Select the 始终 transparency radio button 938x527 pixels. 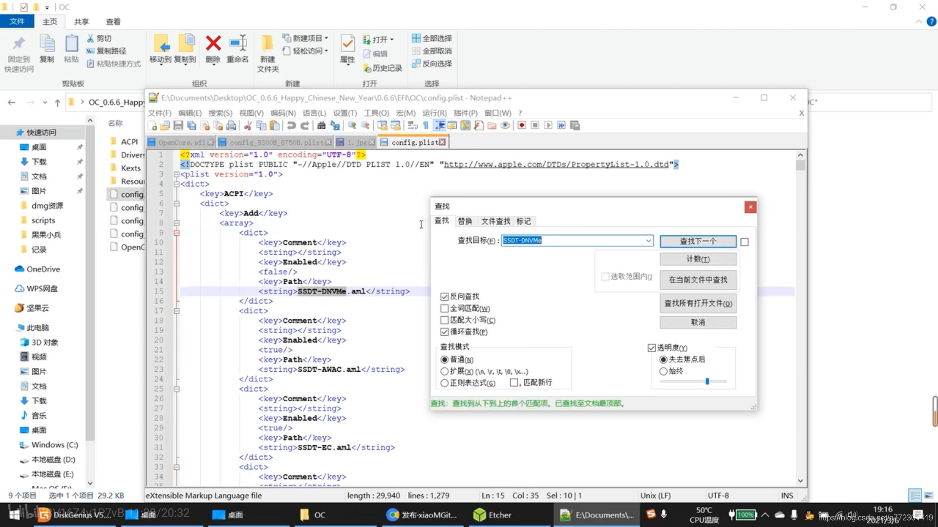coord(663,371)
